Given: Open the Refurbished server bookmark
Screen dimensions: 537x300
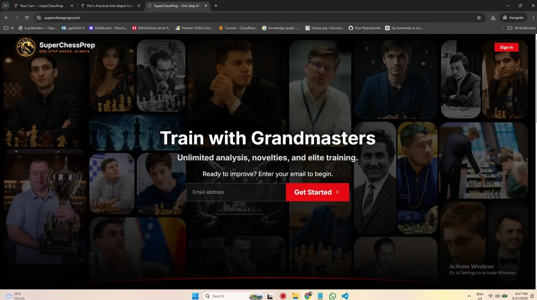Looking at the screenshot, I should tap(151, 28).
